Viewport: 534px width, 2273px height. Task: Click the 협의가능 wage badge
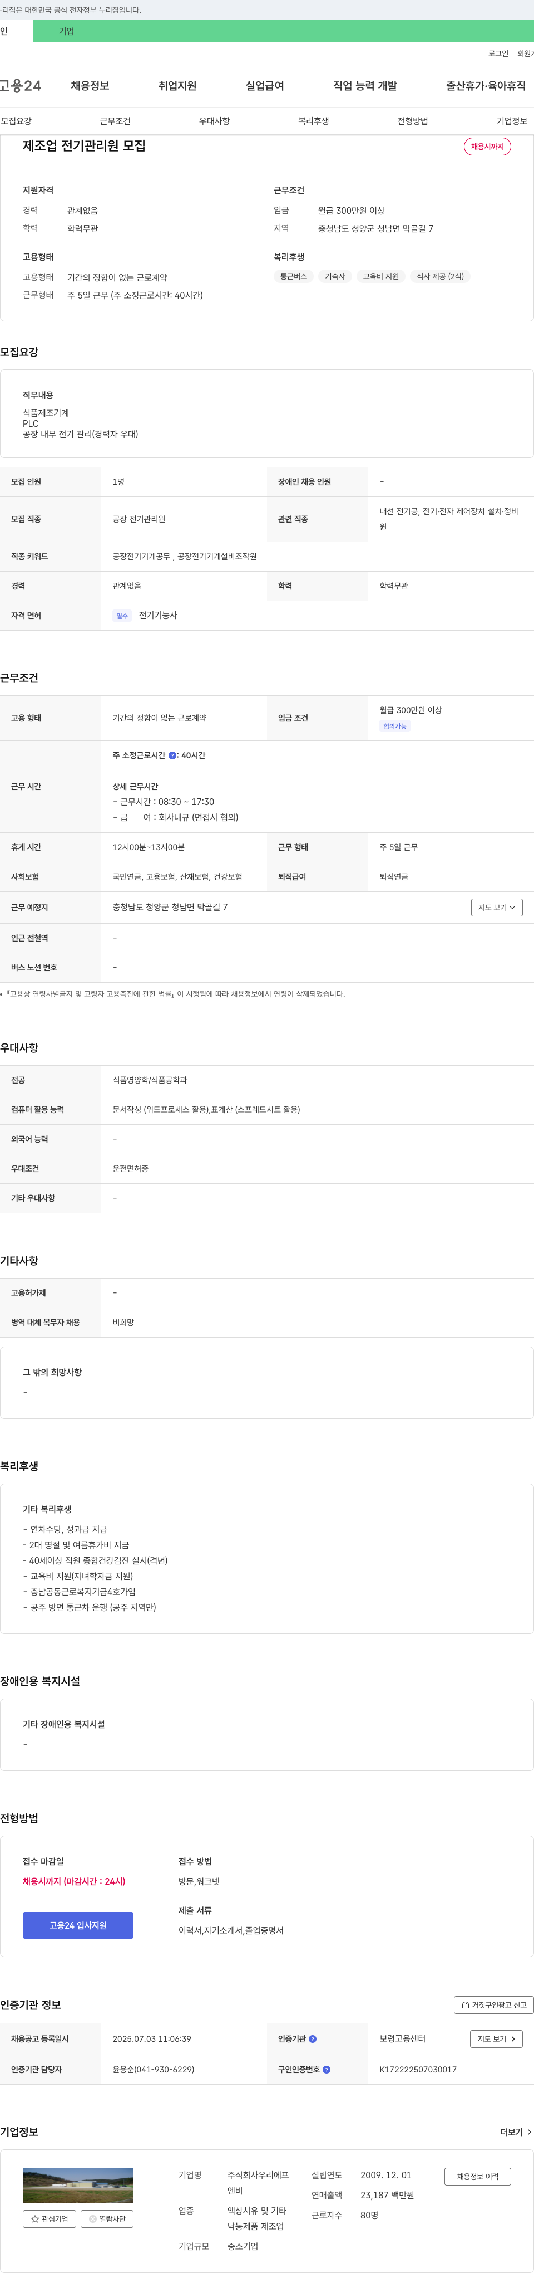point(395,726)
